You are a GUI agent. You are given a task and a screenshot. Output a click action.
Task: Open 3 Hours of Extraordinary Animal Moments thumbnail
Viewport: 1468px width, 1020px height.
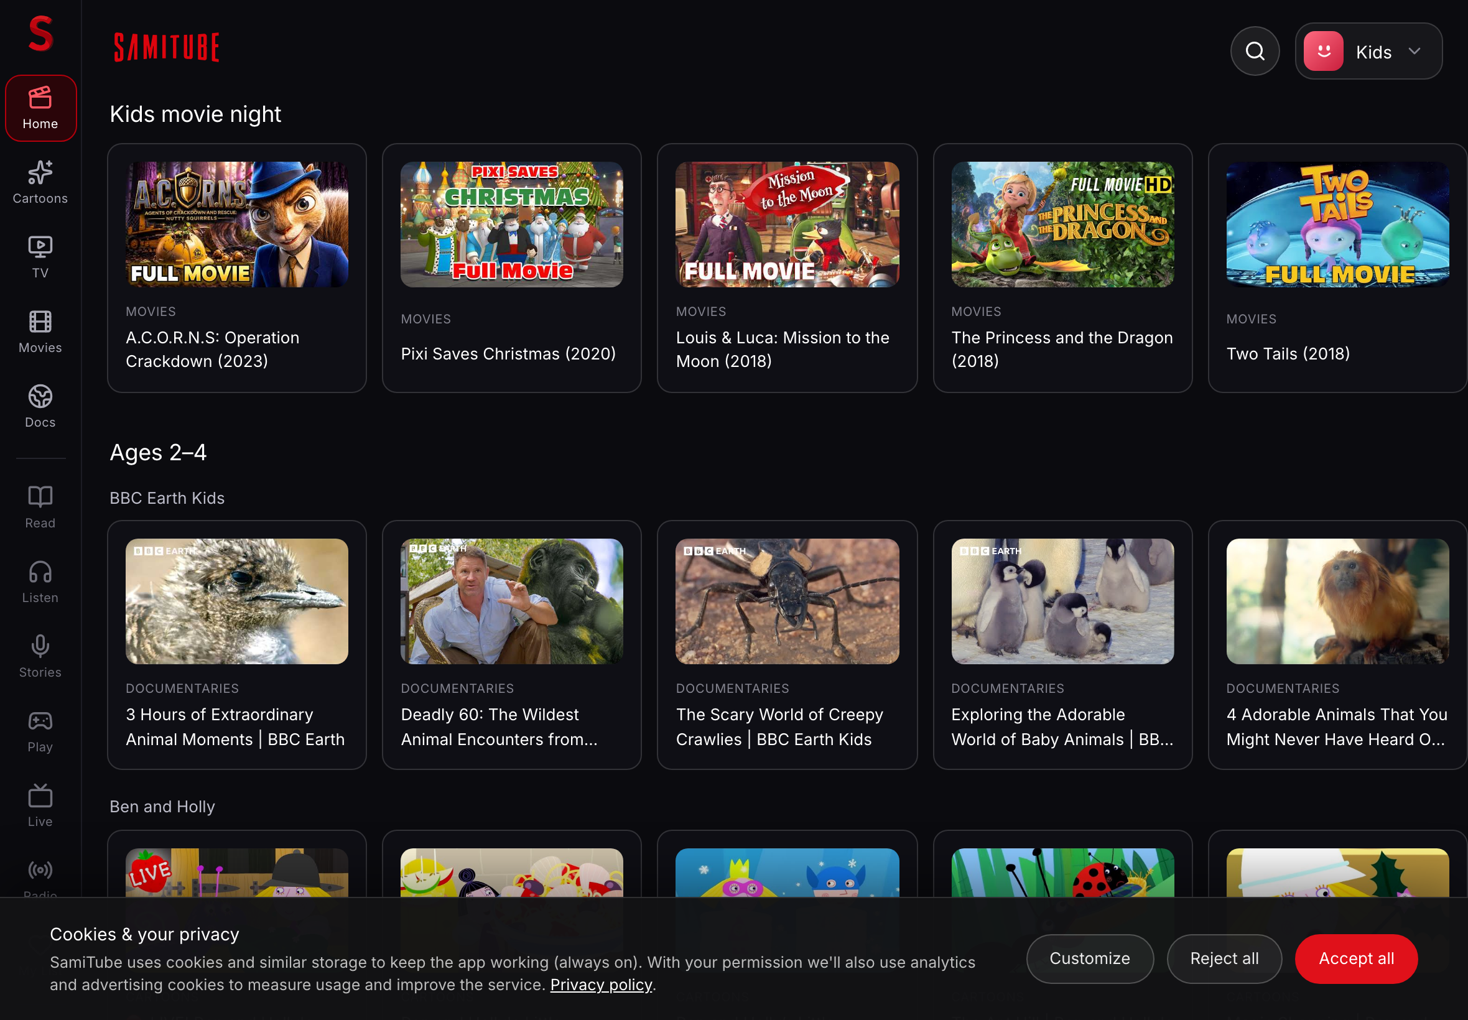point(237,601)
